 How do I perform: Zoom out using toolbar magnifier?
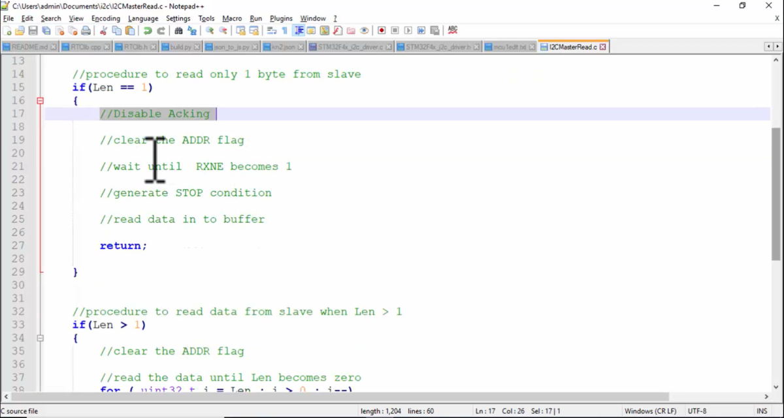(x=223, y=31)
